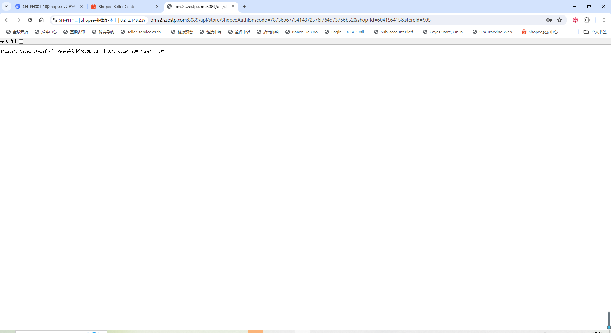Click the browser back arrow

coord(7,20)
